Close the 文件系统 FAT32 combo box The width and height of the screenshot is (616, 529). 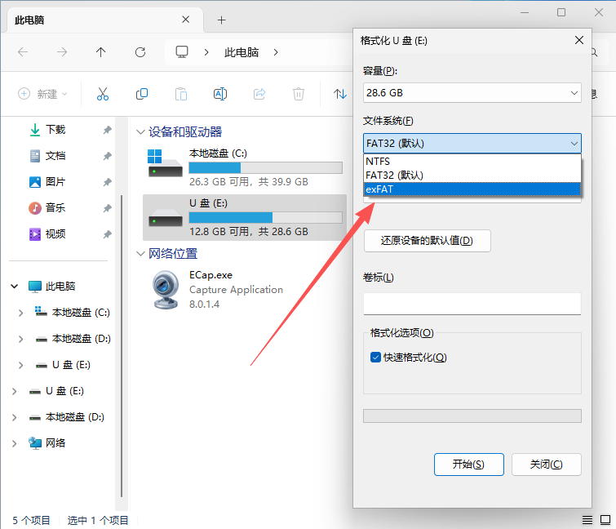point(472,144)
